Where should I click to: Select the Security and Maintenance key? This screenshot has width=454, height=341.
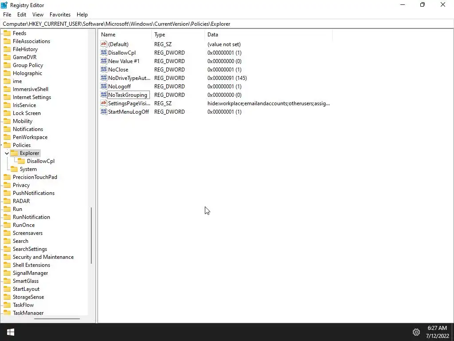pos(43,257)
